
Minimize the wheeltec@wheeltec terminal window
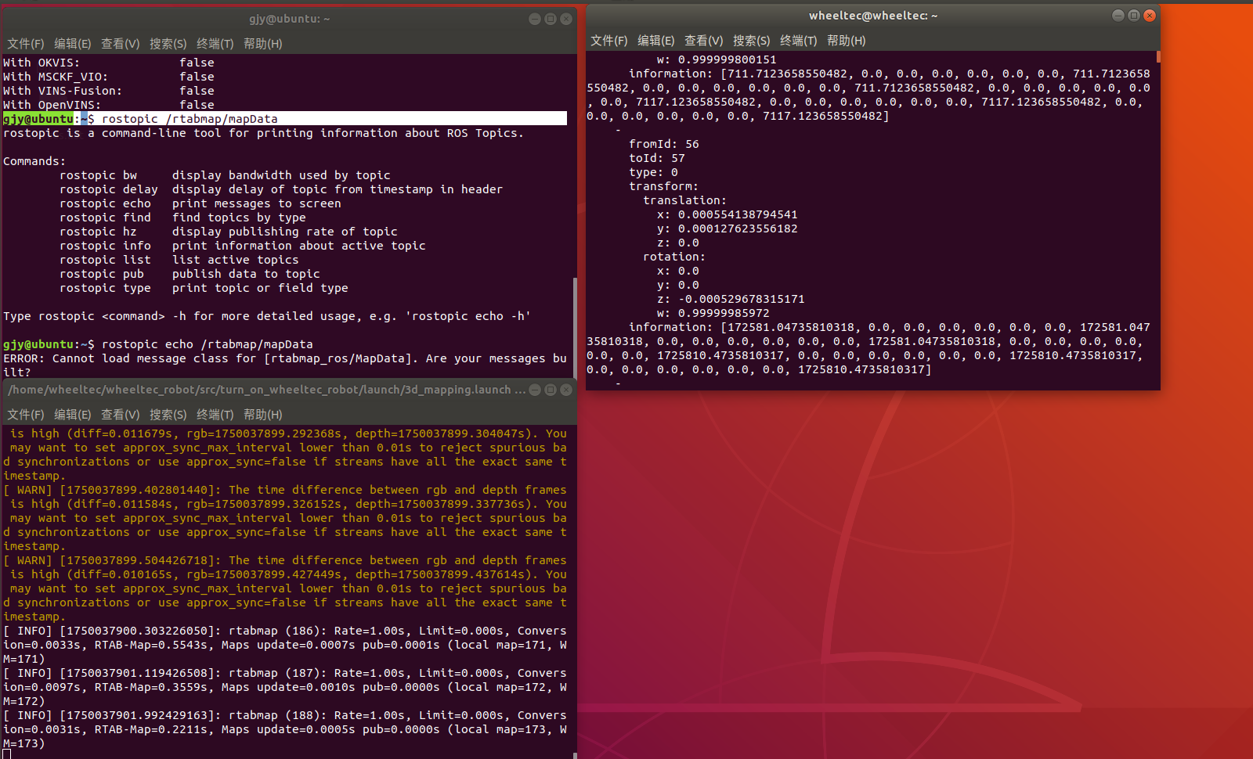coord(1118,16)
